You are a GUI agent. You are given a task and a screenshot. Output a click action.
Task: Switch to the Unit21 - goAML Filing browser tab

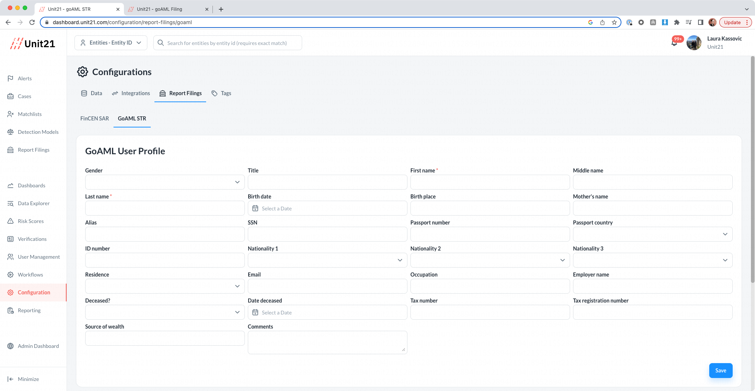[168, 9]
